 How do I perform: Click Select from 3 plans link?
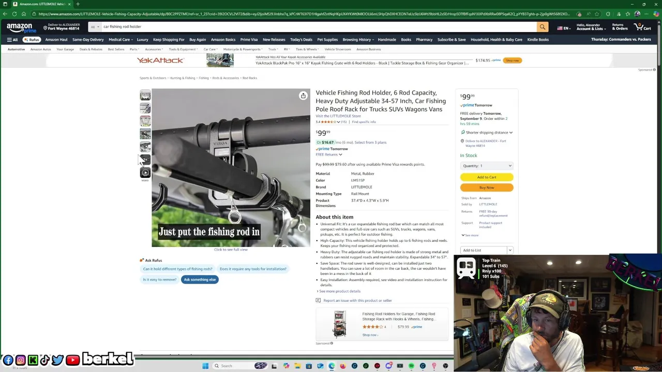coord(370,143)
